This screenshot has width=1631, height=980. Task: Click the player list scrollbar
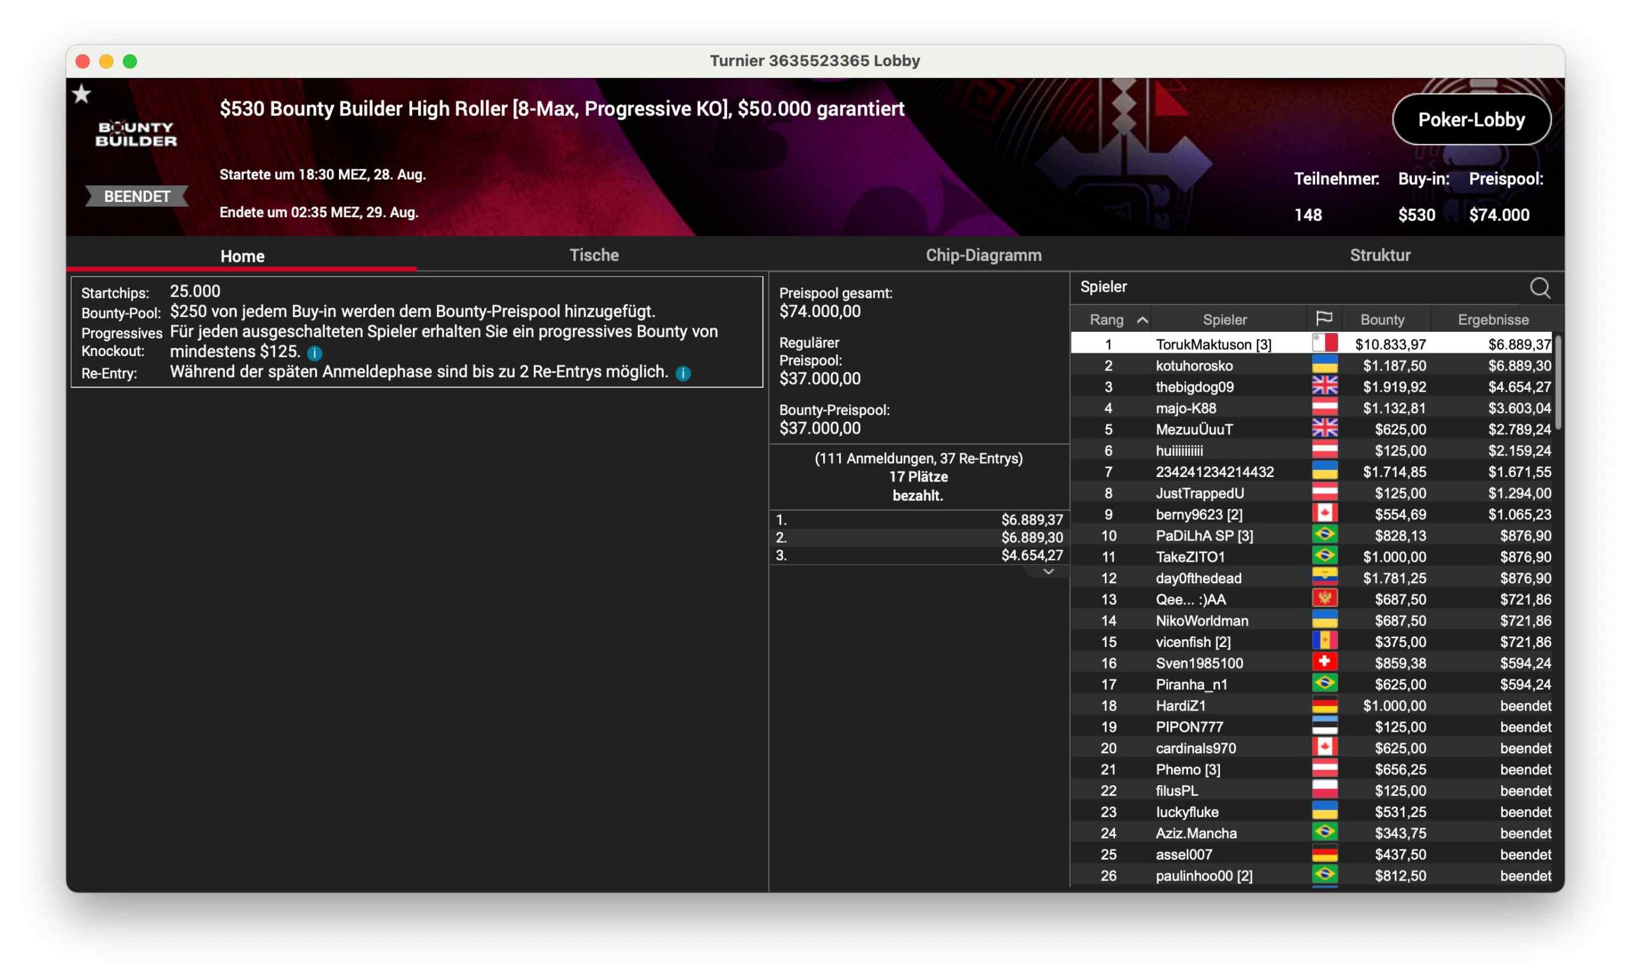tap(1558, 383)
